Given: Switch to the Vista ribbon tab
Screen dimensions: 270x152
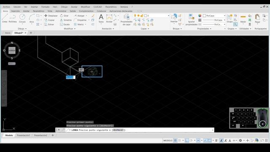Looking at the screenshot, I should click(50, 11).
